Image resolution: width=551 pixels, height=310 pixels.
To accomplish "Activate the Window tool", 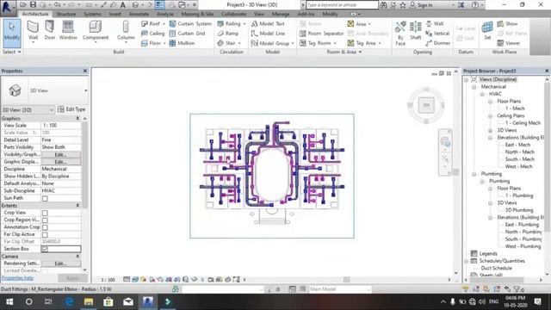I will 68,31.
